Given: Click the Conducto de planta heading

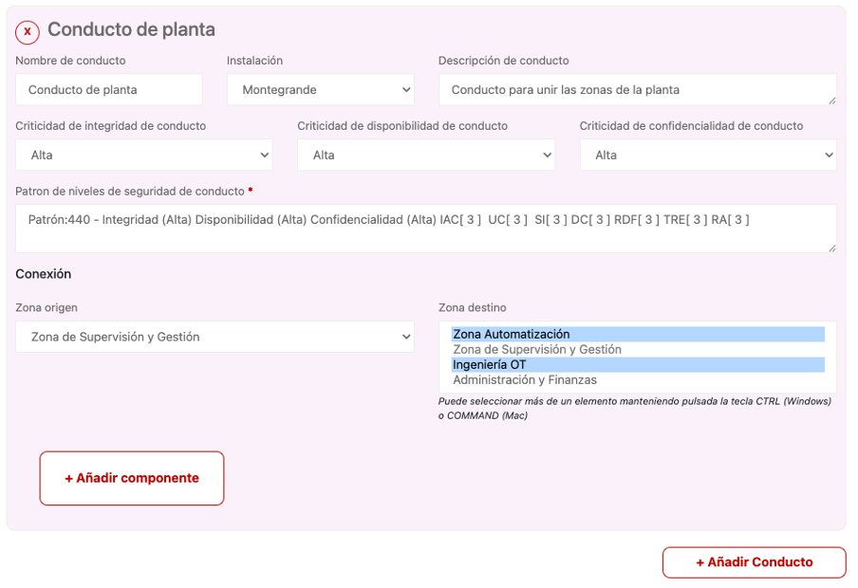Looking at the screenshot, I should pos(131,29).
